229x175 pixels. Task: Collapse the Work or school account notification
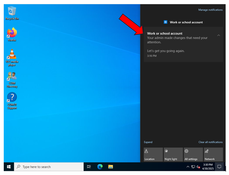[218, 35]
